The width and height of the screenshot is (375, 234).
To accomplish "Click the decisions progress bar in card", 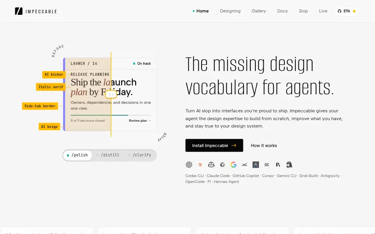I will coord(111,115).
